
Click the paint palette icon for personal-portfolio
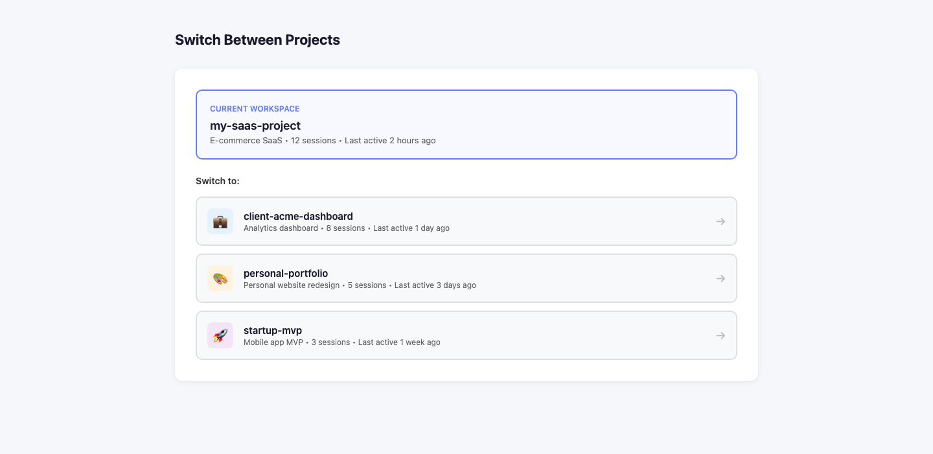(x=220, y=278)
